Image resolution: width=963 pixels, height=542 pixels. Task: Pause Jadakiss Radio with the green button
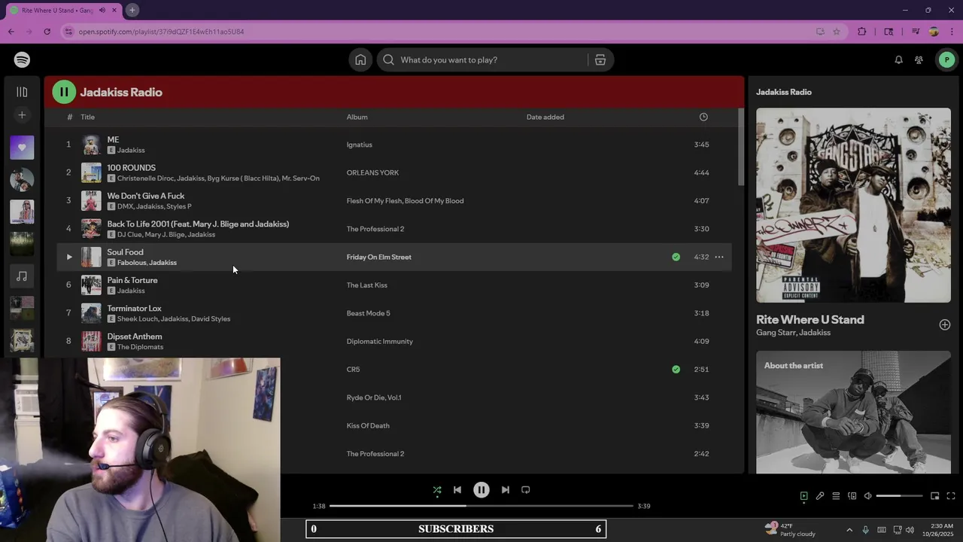tap(64, 92)
